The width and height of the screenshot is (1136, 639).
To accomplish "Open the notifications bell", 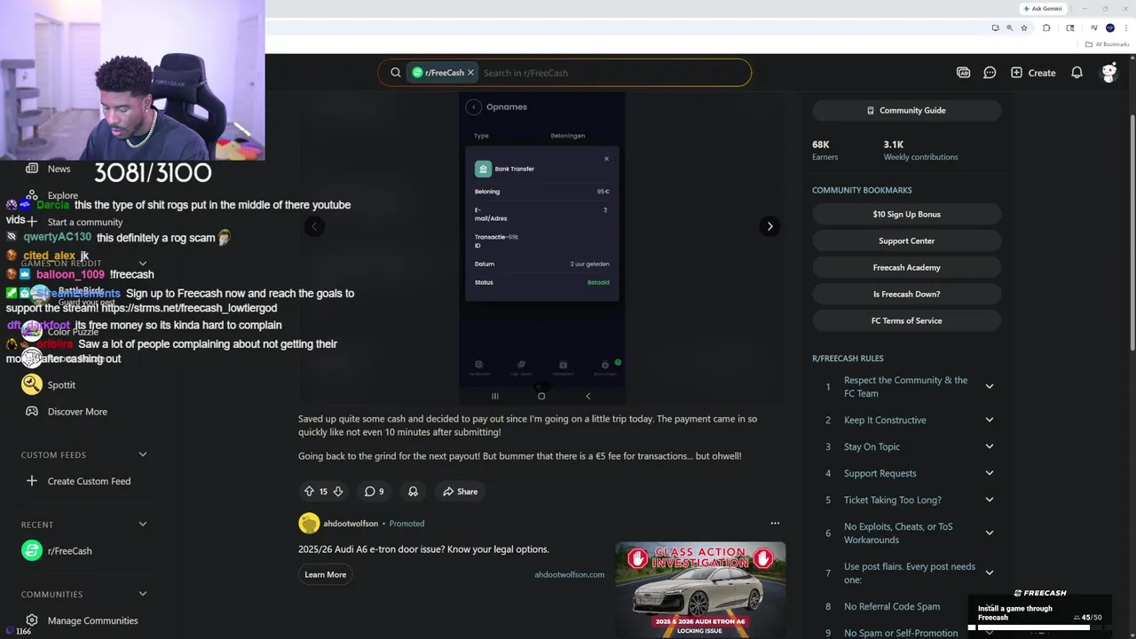I will pyautogui.click(x=1077, y=73).
